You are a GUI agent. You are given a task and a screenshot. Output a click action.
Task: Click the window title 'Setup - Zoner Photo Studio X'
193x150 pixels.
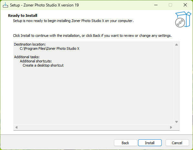tap(44, 5)
